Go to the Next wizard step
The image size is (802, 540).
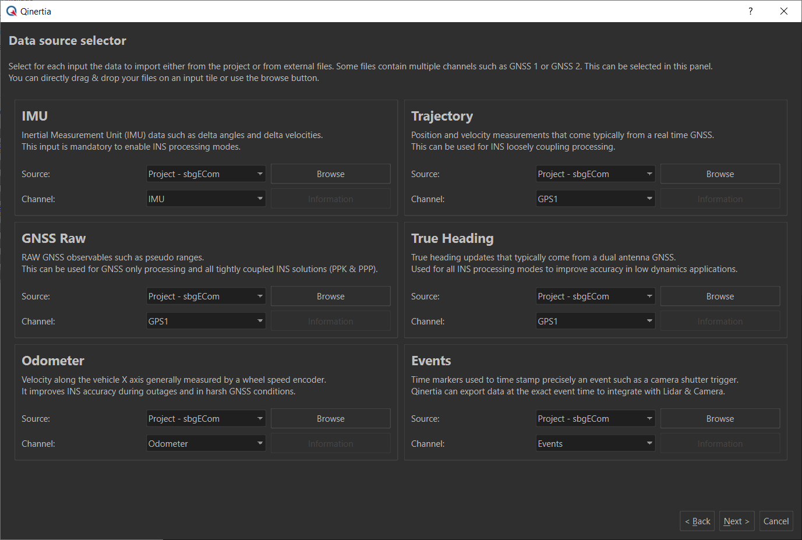[x=736, y=521]
